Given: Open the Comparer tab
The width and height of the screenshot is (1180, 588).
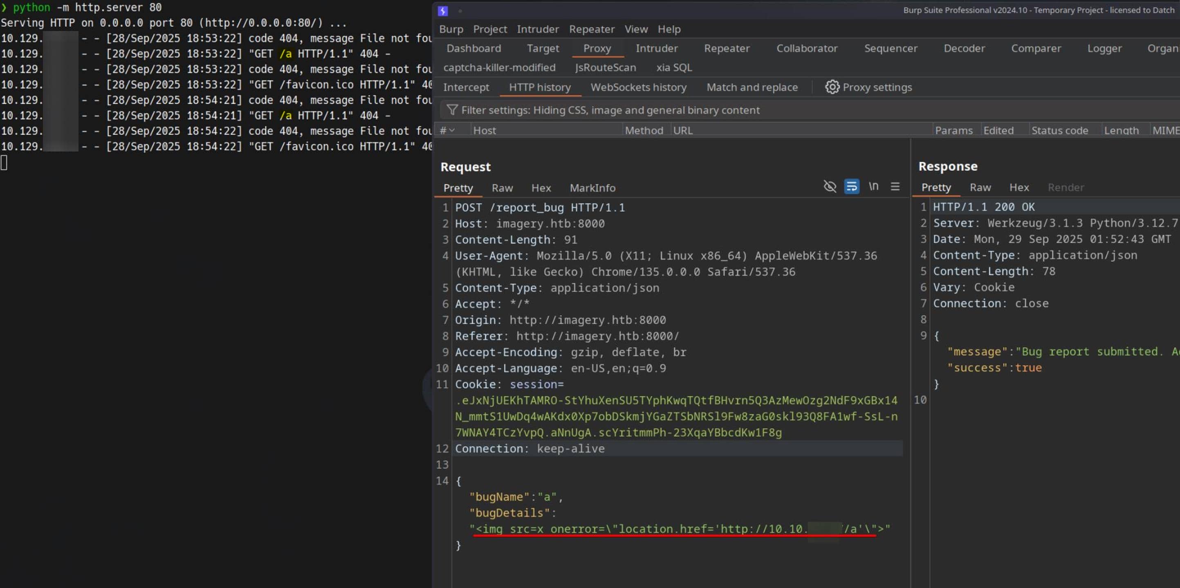Looking at the screenshot, I should pos(1036,49).
